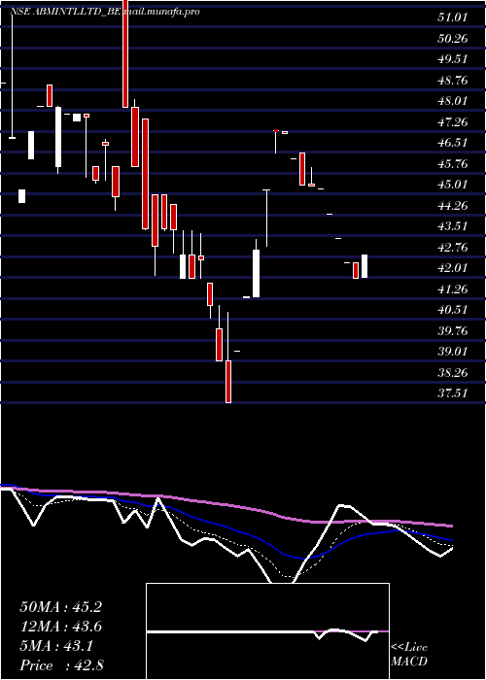Click the 47.26 price axis label
Image resolution: width=486 pixels, height=680 pixels.
pyautogui.click(x=453, y=122)
